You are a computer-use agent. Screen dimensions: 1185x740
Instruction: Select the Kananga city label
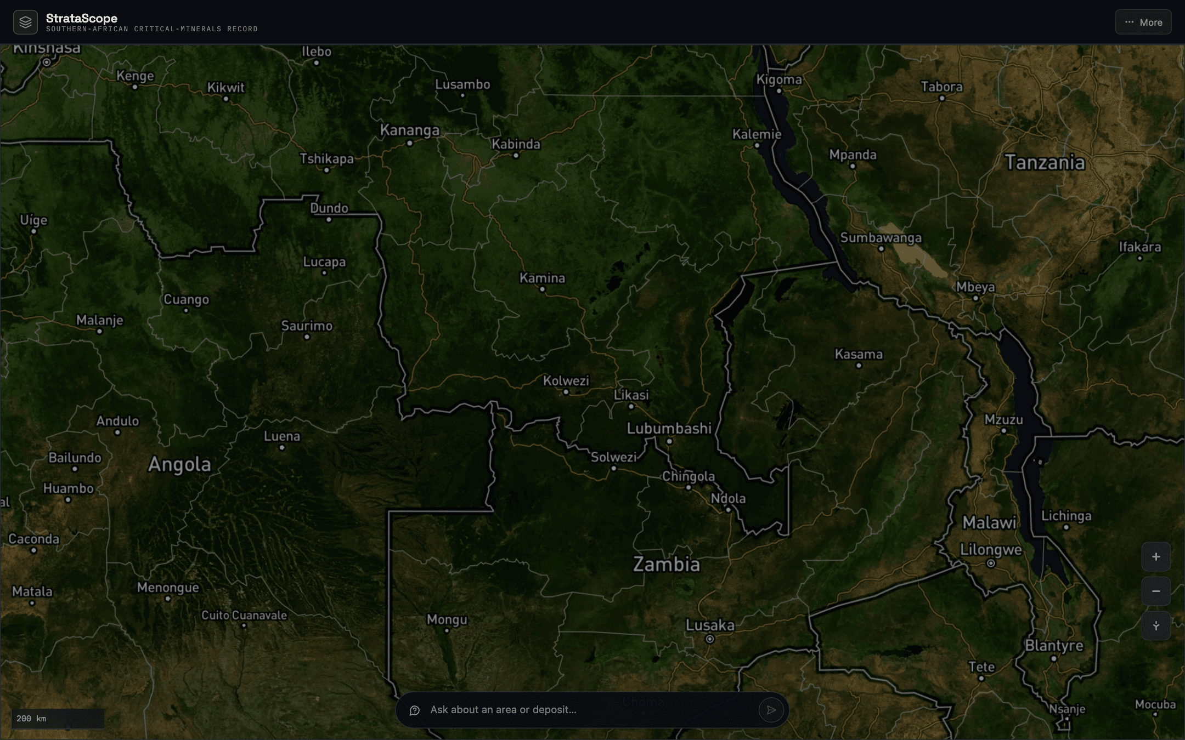[410, 130]
